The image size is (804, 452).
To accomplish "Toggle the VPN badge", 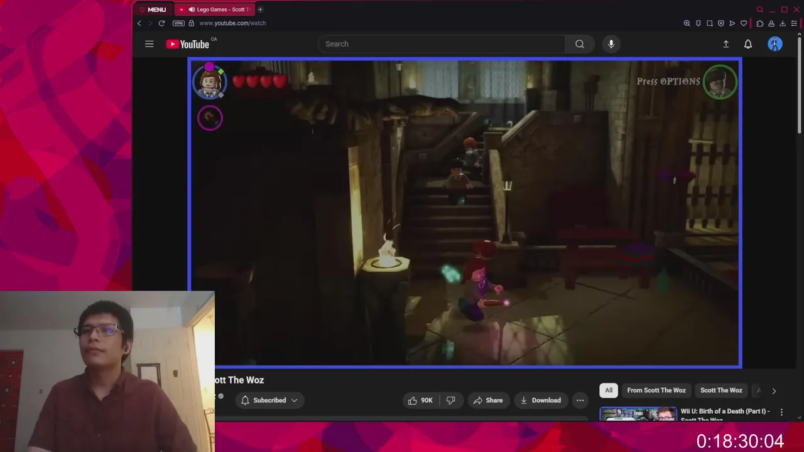I will point(178,23).
